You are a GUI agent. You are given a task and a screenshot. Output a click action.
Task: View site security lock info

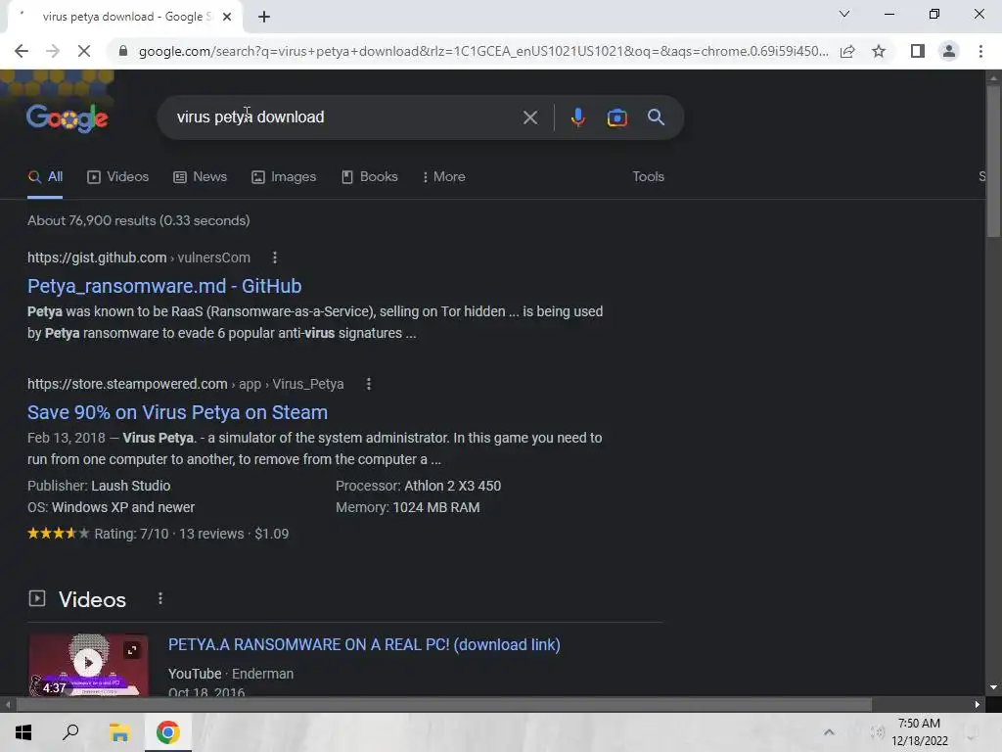click(x=122, y=51)
